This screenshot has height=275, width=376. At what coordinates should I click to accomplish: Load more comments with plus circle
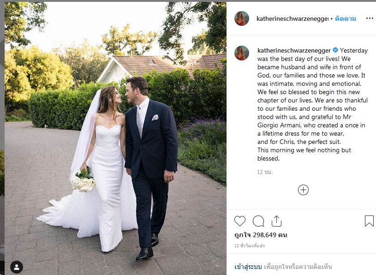click(x=303, y=190)
